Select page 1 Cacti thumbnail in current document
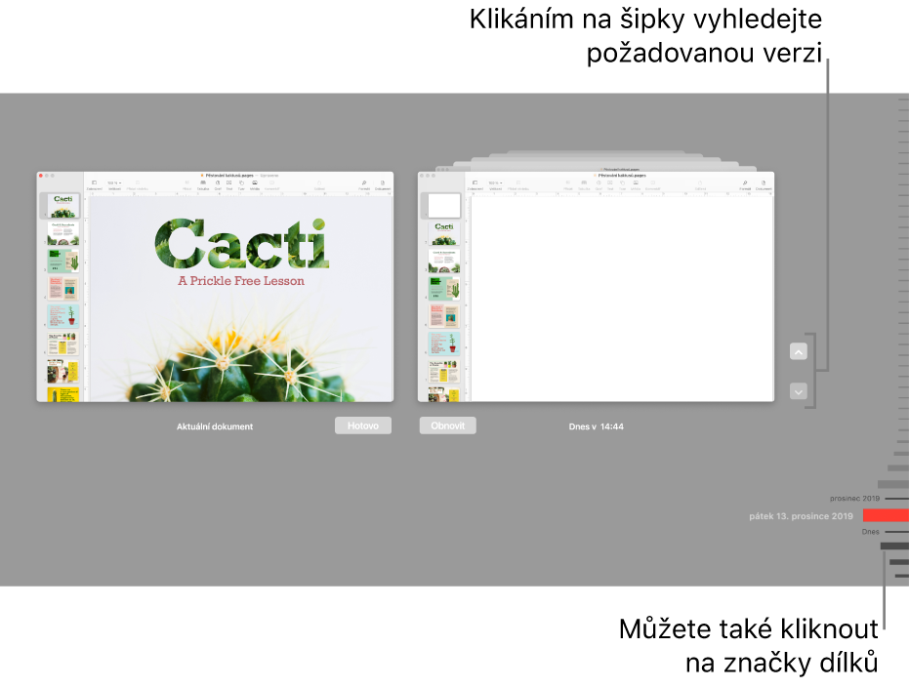This screenshot has width=909, height=688. (x=62, y=206)
